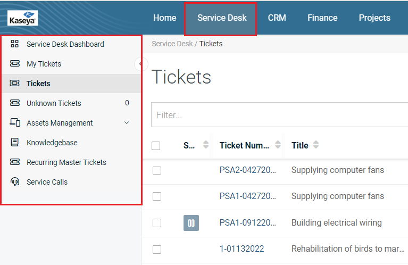Image resolution: width=408 pixels, height=265 pixels.
Task: Click the My Tickets ticket icon
Action: 15,64
